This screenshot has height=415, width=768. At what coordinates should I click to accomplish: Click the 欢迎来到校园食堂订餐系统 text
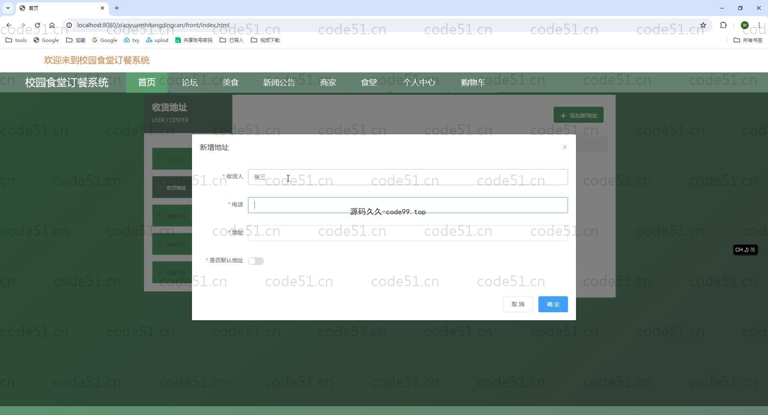coord(97,60)
